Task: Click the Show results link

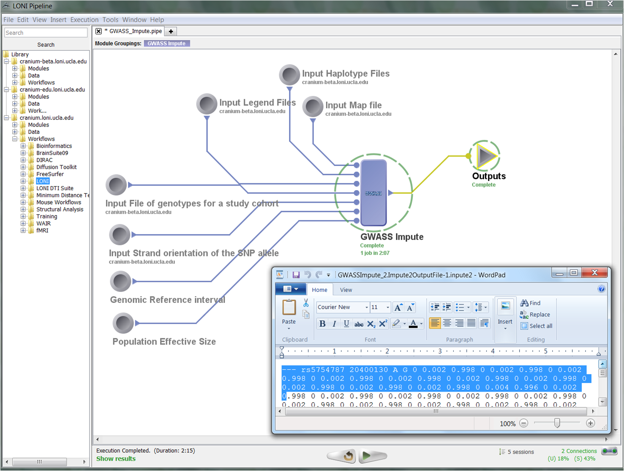Action: click(116, 459)
